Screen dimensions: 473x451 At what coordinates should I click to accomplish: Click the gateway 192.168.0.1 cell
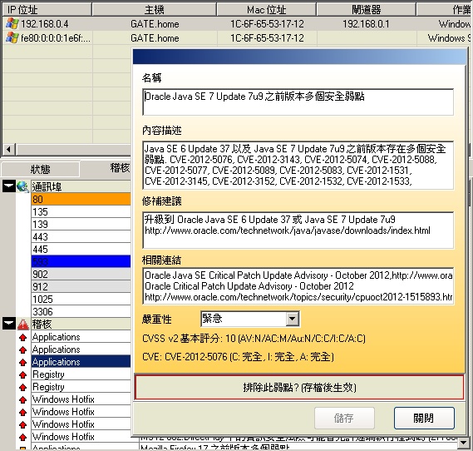367,23
